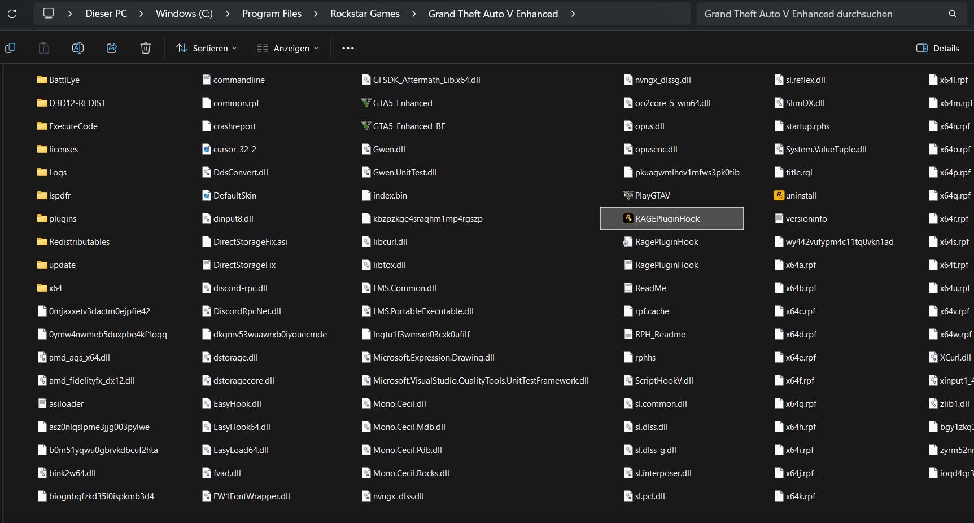Copy the selected file using toolbar icon
This screenshot has width=974, height=523.
pyautogui.click(x=10, y=48)
